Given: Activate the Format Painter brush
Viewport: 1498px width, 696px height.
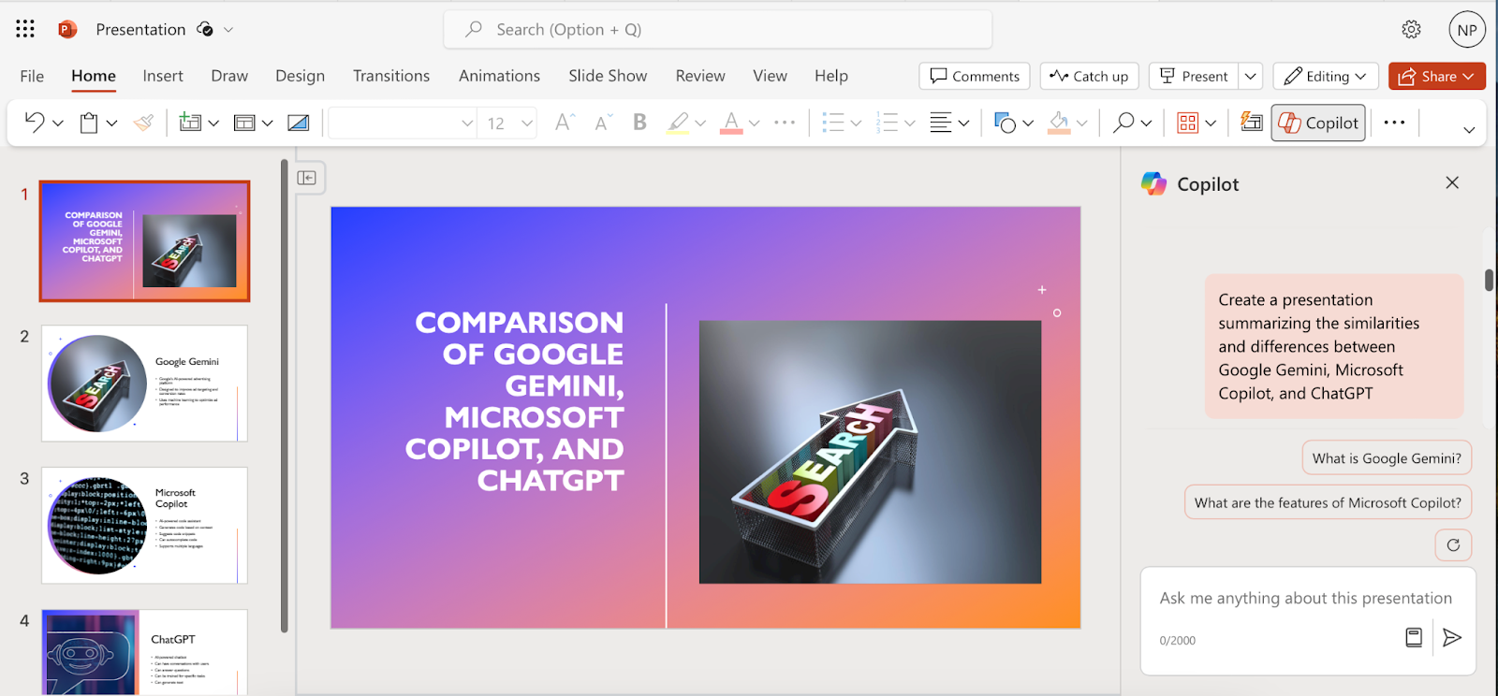Looking at the screenshot, I should [143, 123].
